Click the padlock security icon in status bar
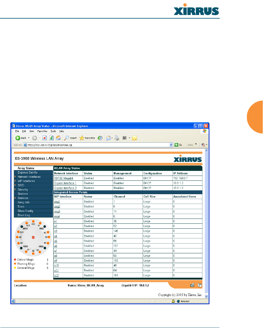The image size is (263, 328). [x=173, y=301]
